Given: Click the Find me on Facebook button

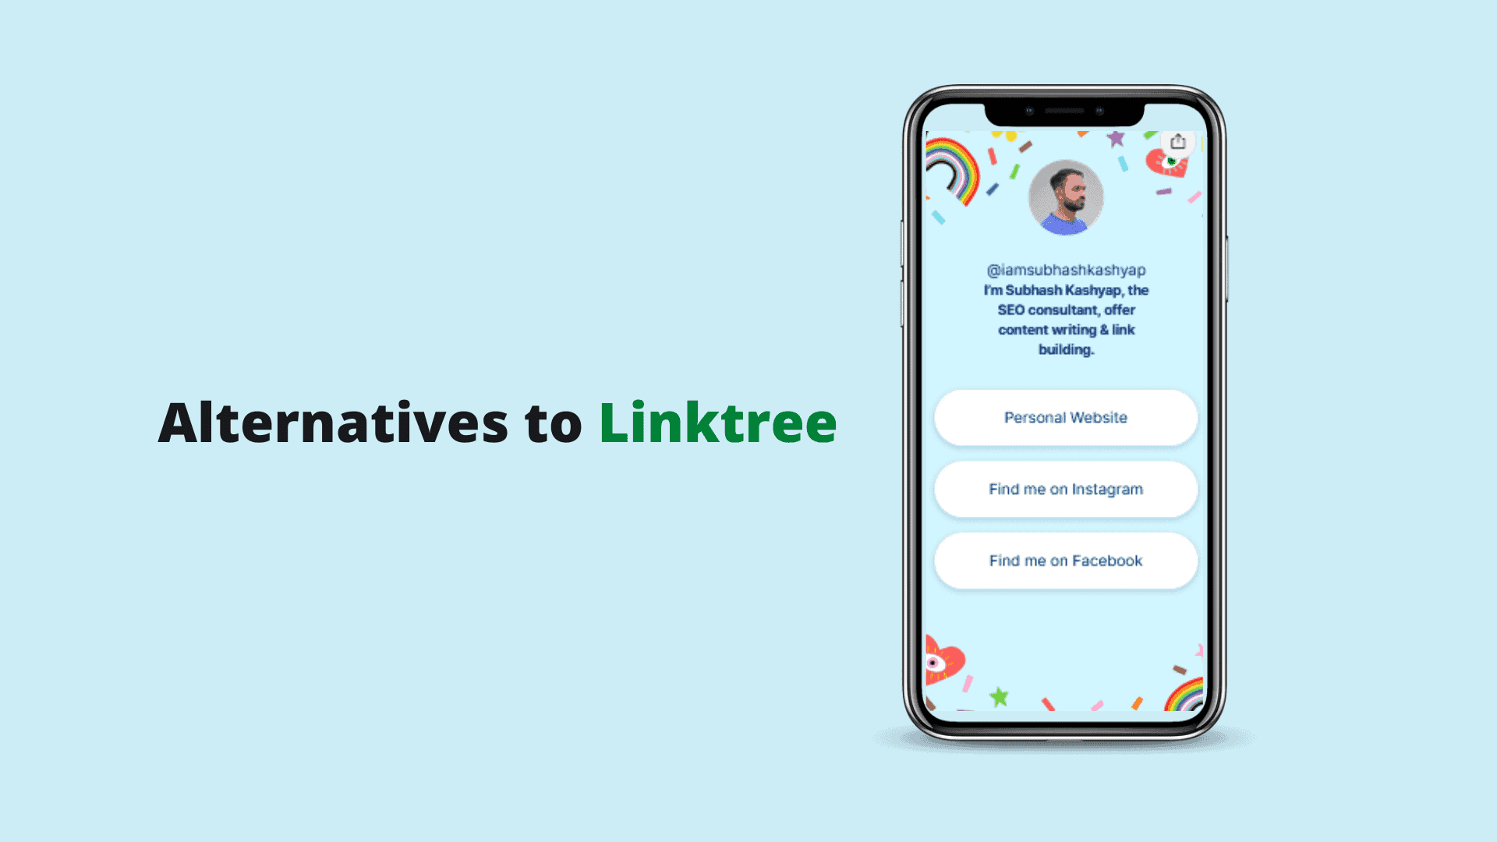Looking at the screenshot, I should [1063, 561].
